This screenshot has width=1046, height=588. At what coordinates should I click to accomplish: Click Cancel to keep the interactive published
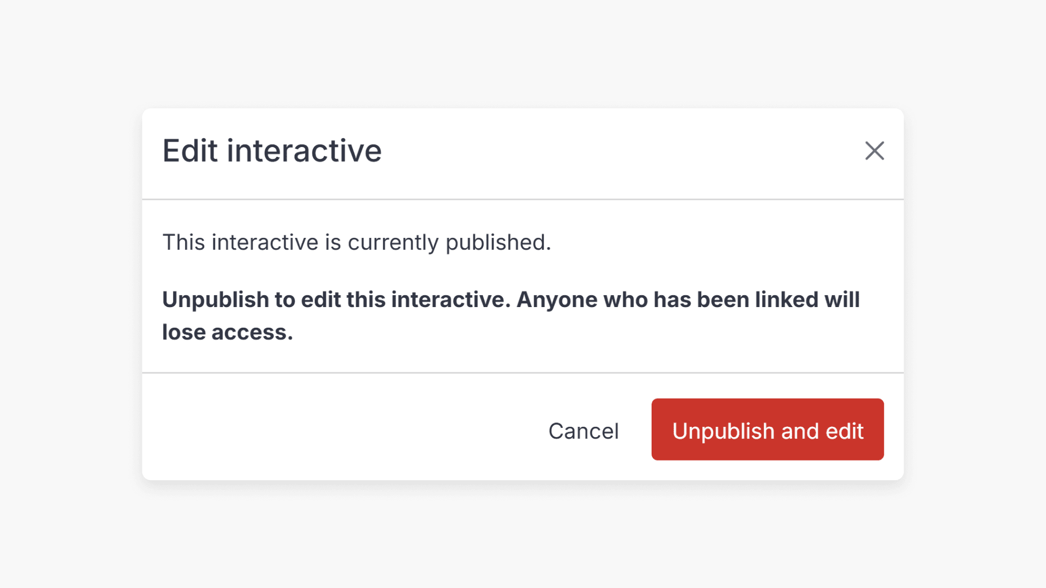583,430
